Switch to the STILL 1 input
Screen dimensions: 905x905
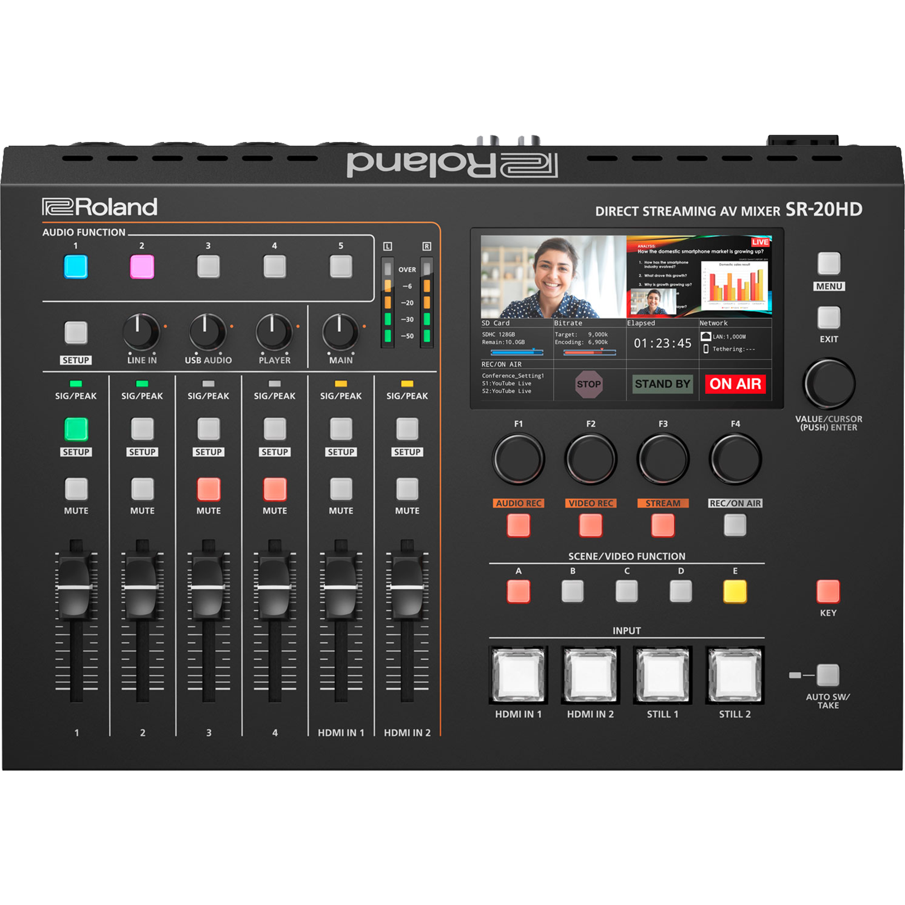[663, 675]
